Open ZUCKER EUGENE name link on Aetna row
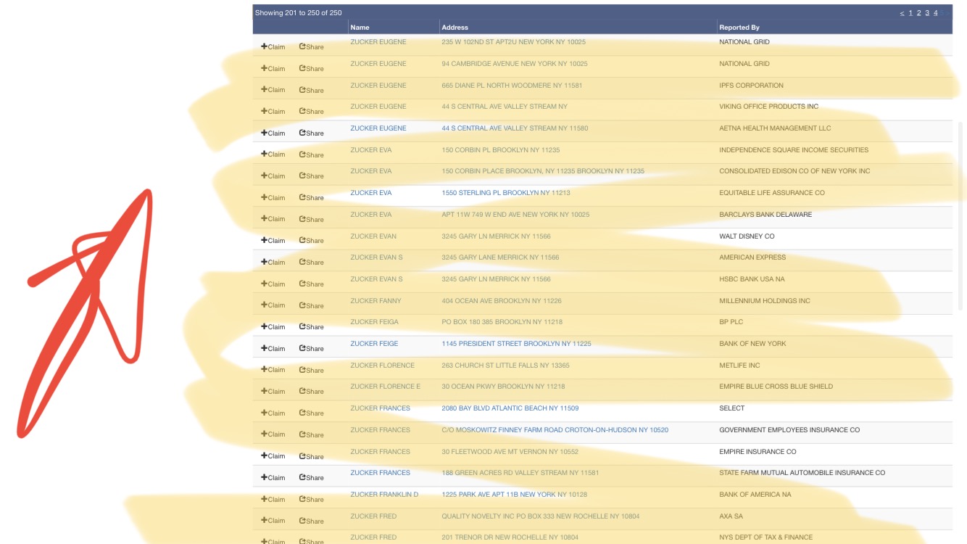This screenshot has height=544, width=967. coord(378,128)
